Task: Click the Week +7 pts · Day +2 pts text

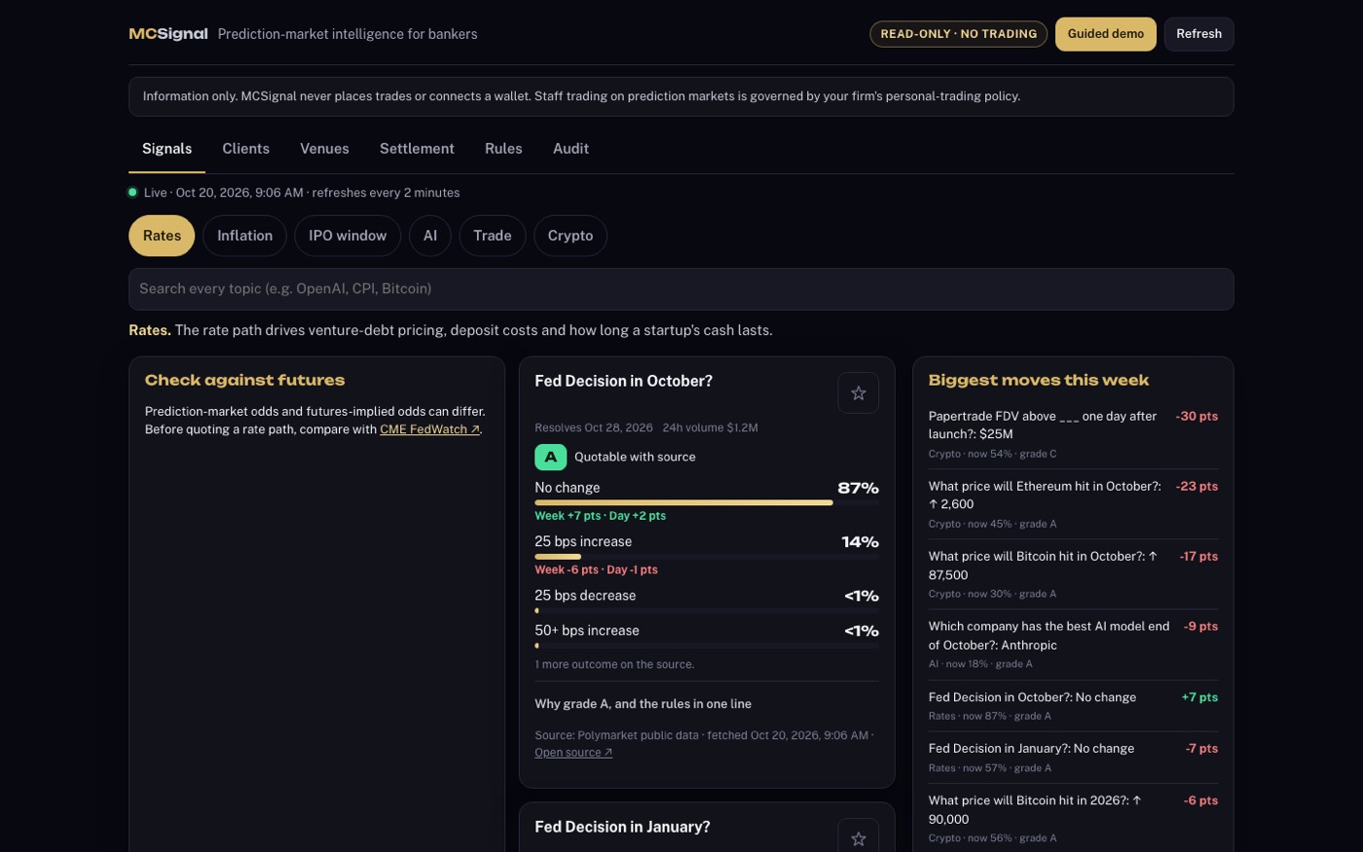Action: [x=600, y=516]
